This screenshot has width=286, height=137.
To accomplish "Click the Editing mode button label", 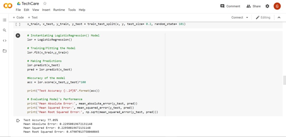I will click(x=265, y=17).
